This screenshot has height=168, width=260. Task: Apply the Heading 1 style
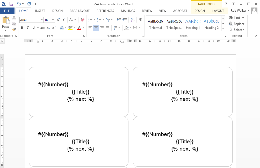[193, 24]
